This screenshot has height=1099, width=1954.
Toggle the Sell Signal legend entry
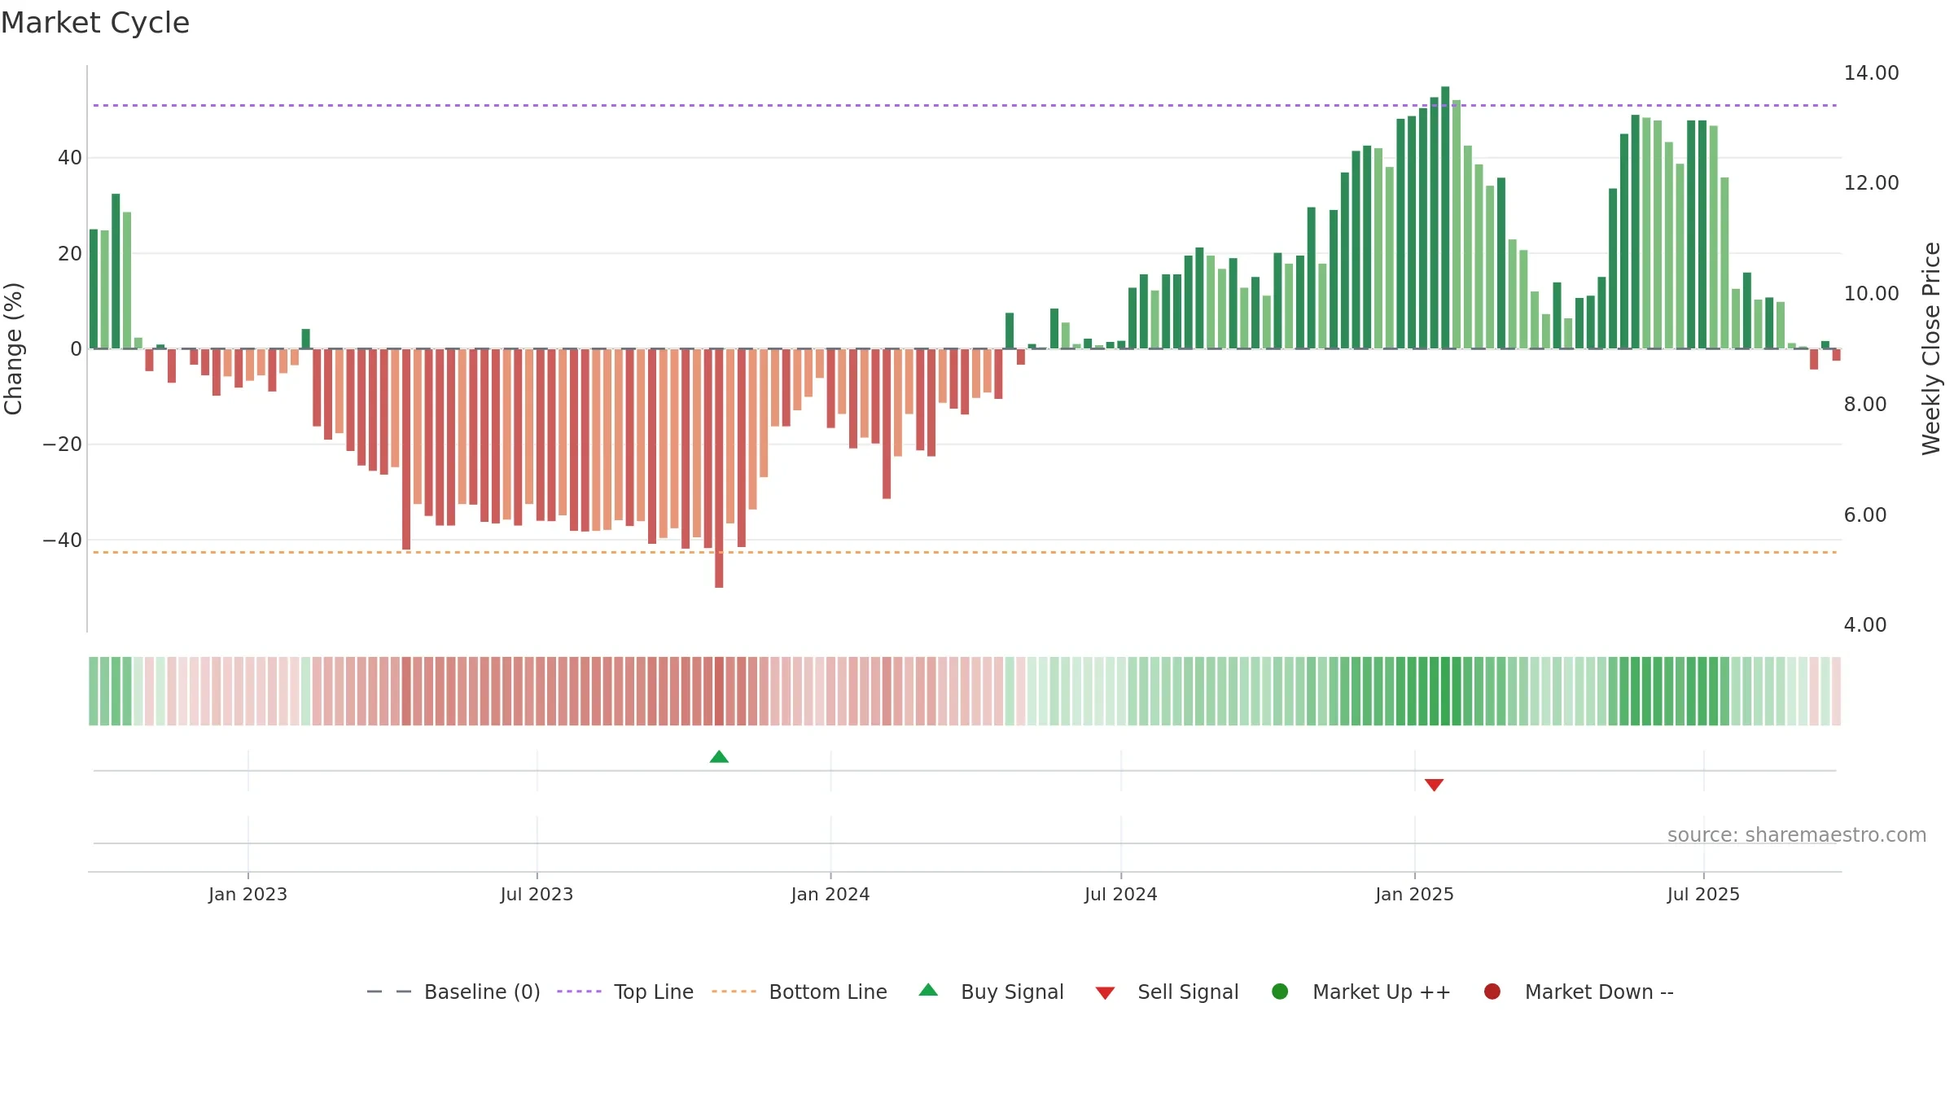coord(1167,992)
